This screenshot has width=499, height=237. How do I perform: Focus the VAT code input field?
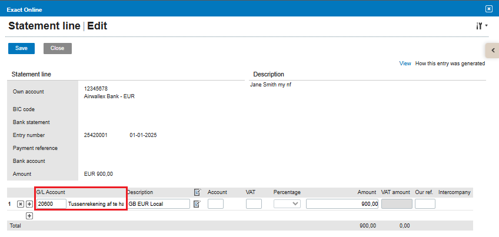254,204
